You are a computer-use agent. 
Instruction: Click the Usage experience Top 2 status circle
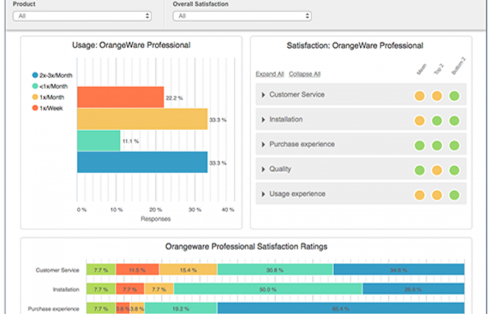[x=437, y=195]
